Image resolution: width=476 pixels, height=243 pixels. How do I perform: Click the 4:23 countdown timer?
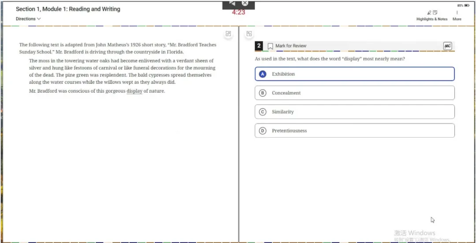(x=238, y=12)
